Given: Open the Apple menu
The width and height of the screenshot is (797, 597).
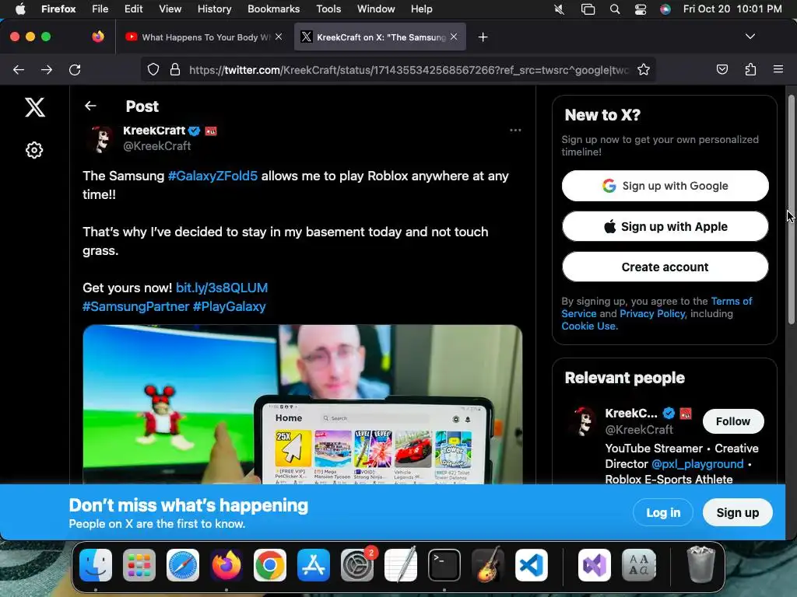Looking at the screenshot, I should (20, 9).
